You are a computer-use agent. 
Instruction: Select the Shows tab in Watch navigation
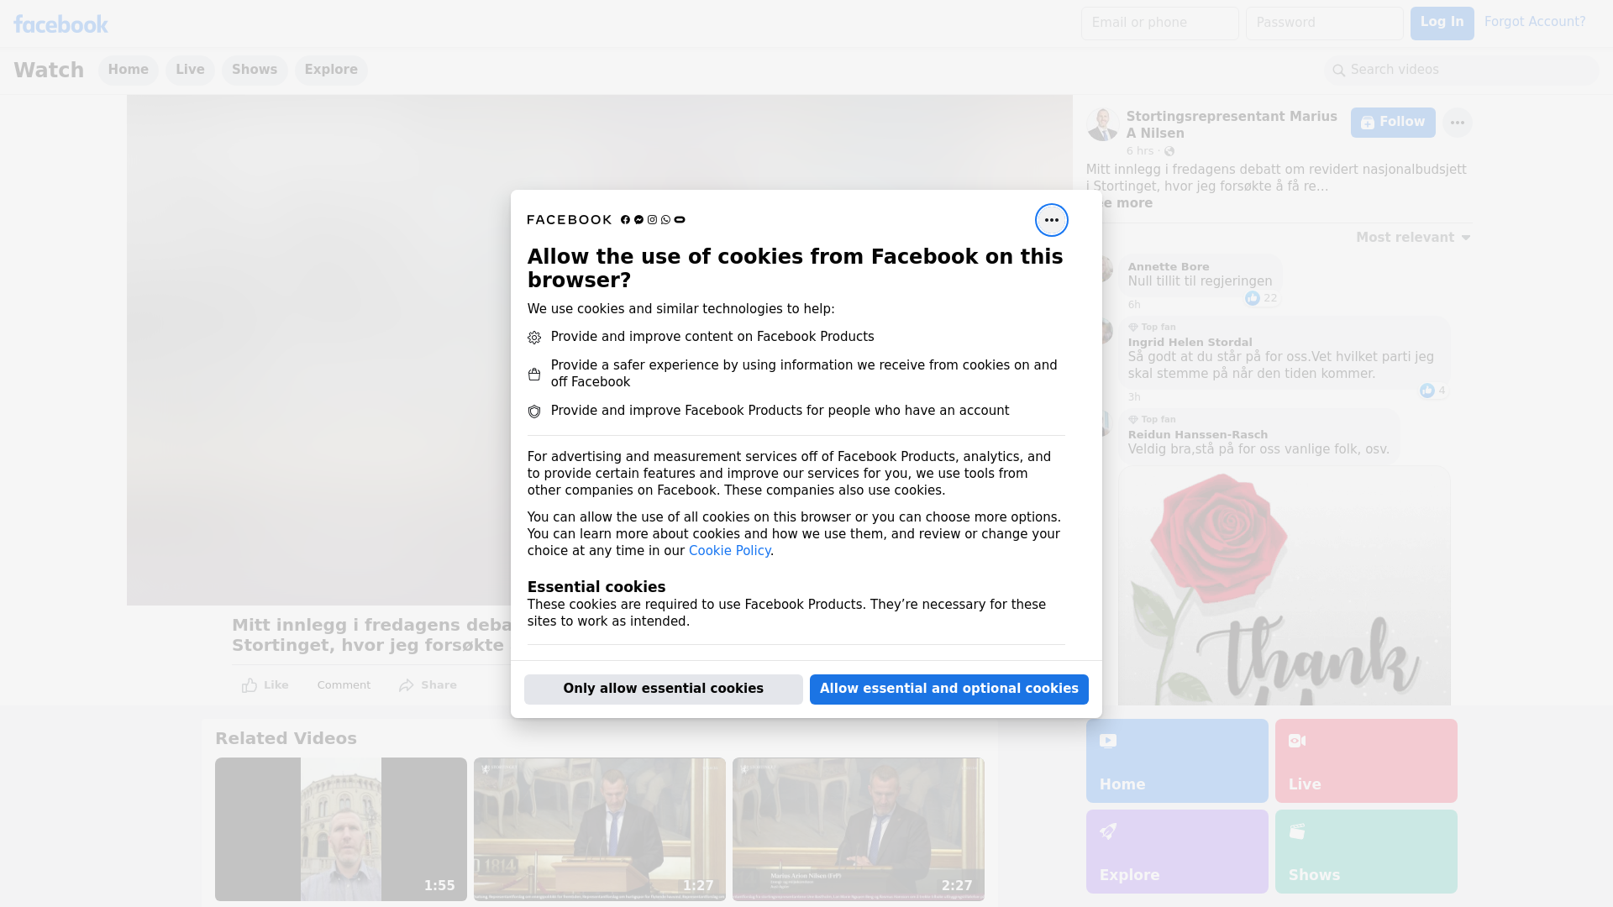click(255, 71)
